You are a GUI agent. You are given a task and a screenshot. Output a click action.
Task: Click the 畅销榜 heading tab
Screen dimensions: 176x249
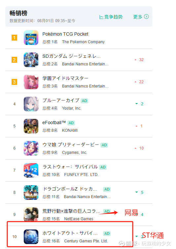coord(18,13)
